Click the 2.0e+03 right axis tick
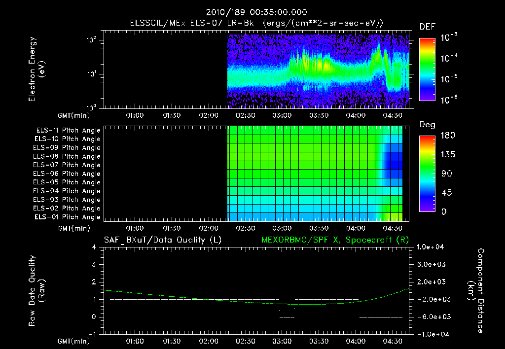505x349 pixels. (431, 282)
